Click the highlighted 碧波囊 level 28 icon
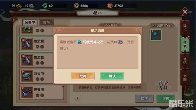Screen dimensions: 196x110 27,44
